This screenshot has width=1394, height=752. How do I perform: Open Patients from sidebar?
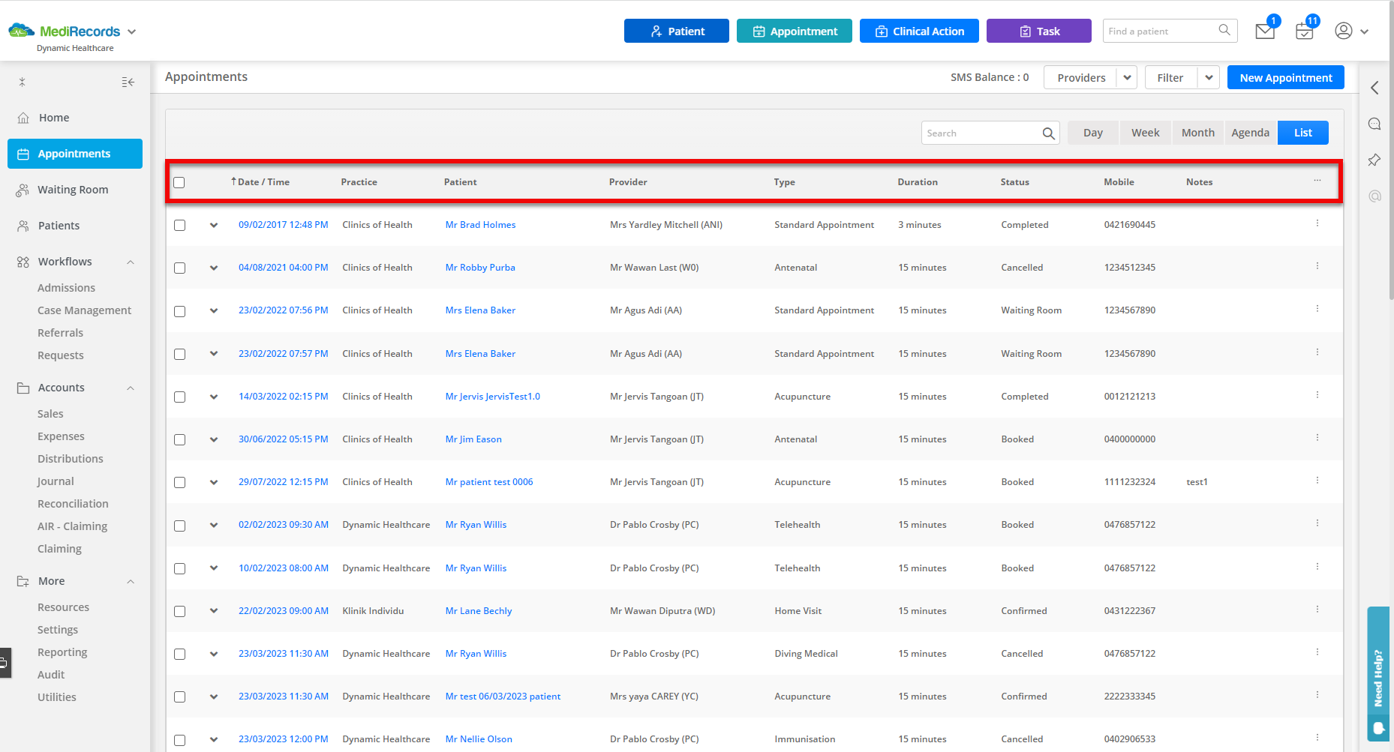pyautogui.click(x=59, y=226)
